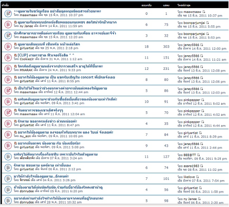Open the latest post icon beside janey5566 at 11:21 am
Image resolution: width=229 pixels, height=207 pixels.
click(202, 56)
